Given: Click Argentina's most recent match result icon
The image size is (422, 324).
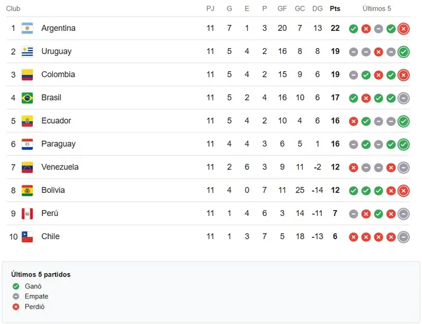Looking at the screenshot, I should (404, 28).
